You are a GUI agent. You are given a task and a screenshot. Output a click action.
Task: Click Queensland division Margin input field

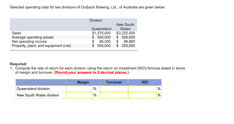(79, 89)
